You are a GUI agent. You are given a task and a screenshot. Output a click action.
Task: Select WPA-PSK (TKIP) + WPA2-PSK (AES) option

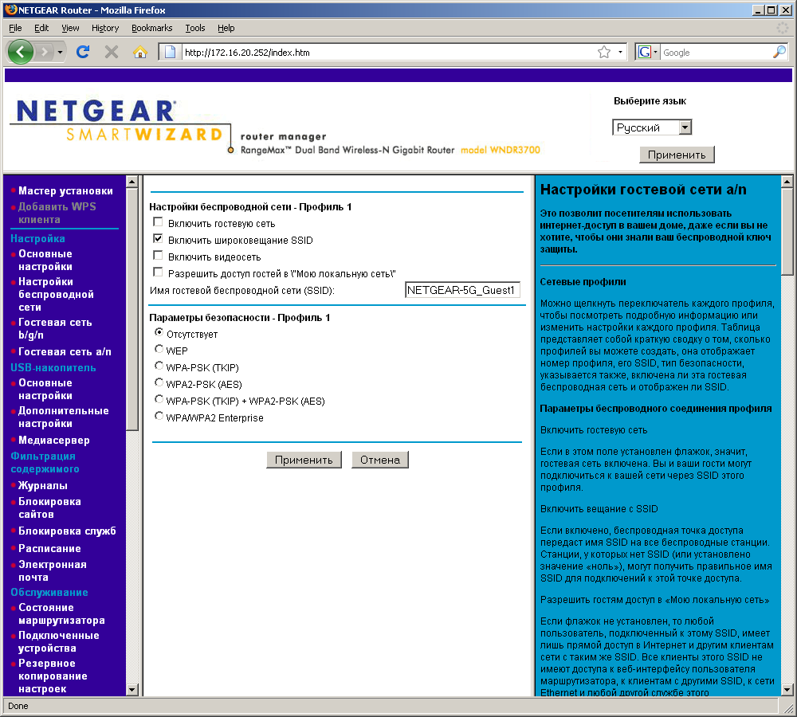[x=159, y=399]
